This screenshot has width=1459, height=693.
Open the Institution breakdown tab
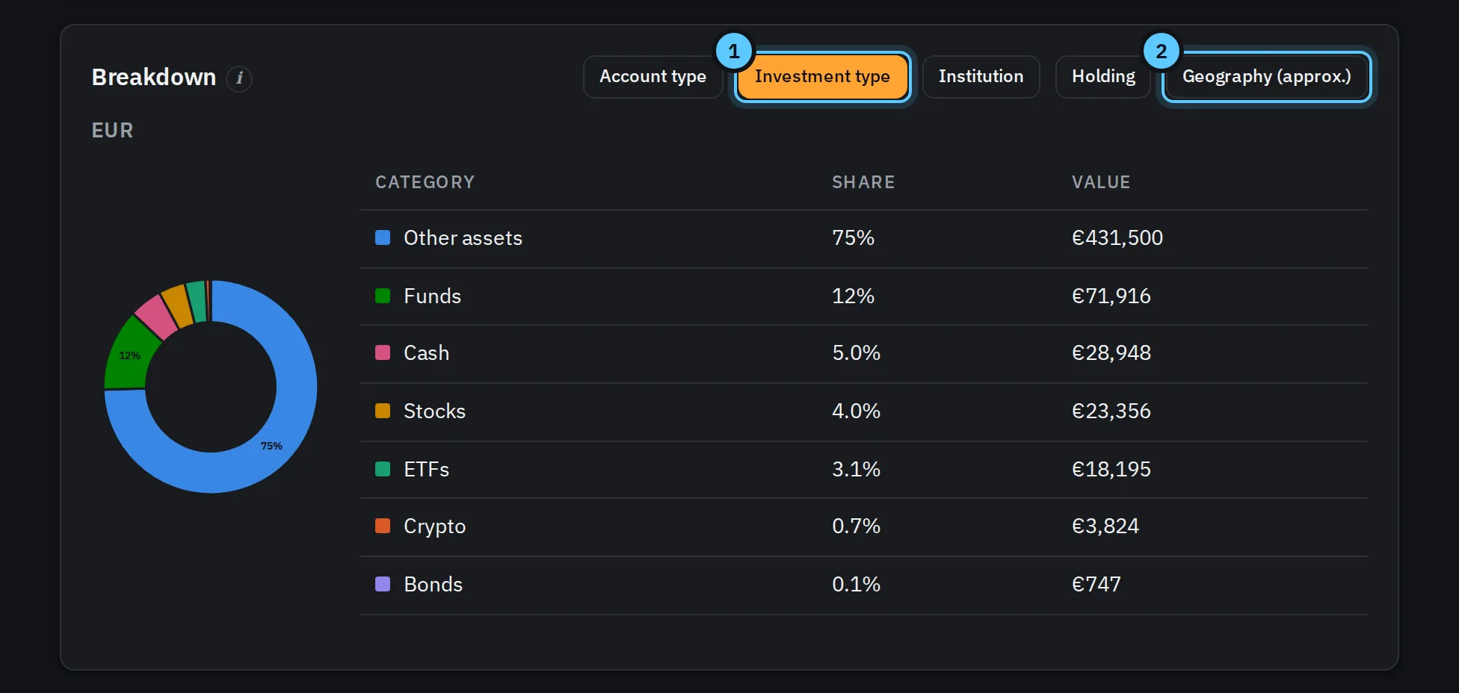click(x=981, y=76)
